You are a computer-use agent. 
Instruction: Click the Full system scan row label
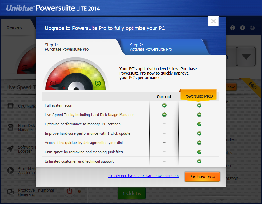click(x=59, y=105)
